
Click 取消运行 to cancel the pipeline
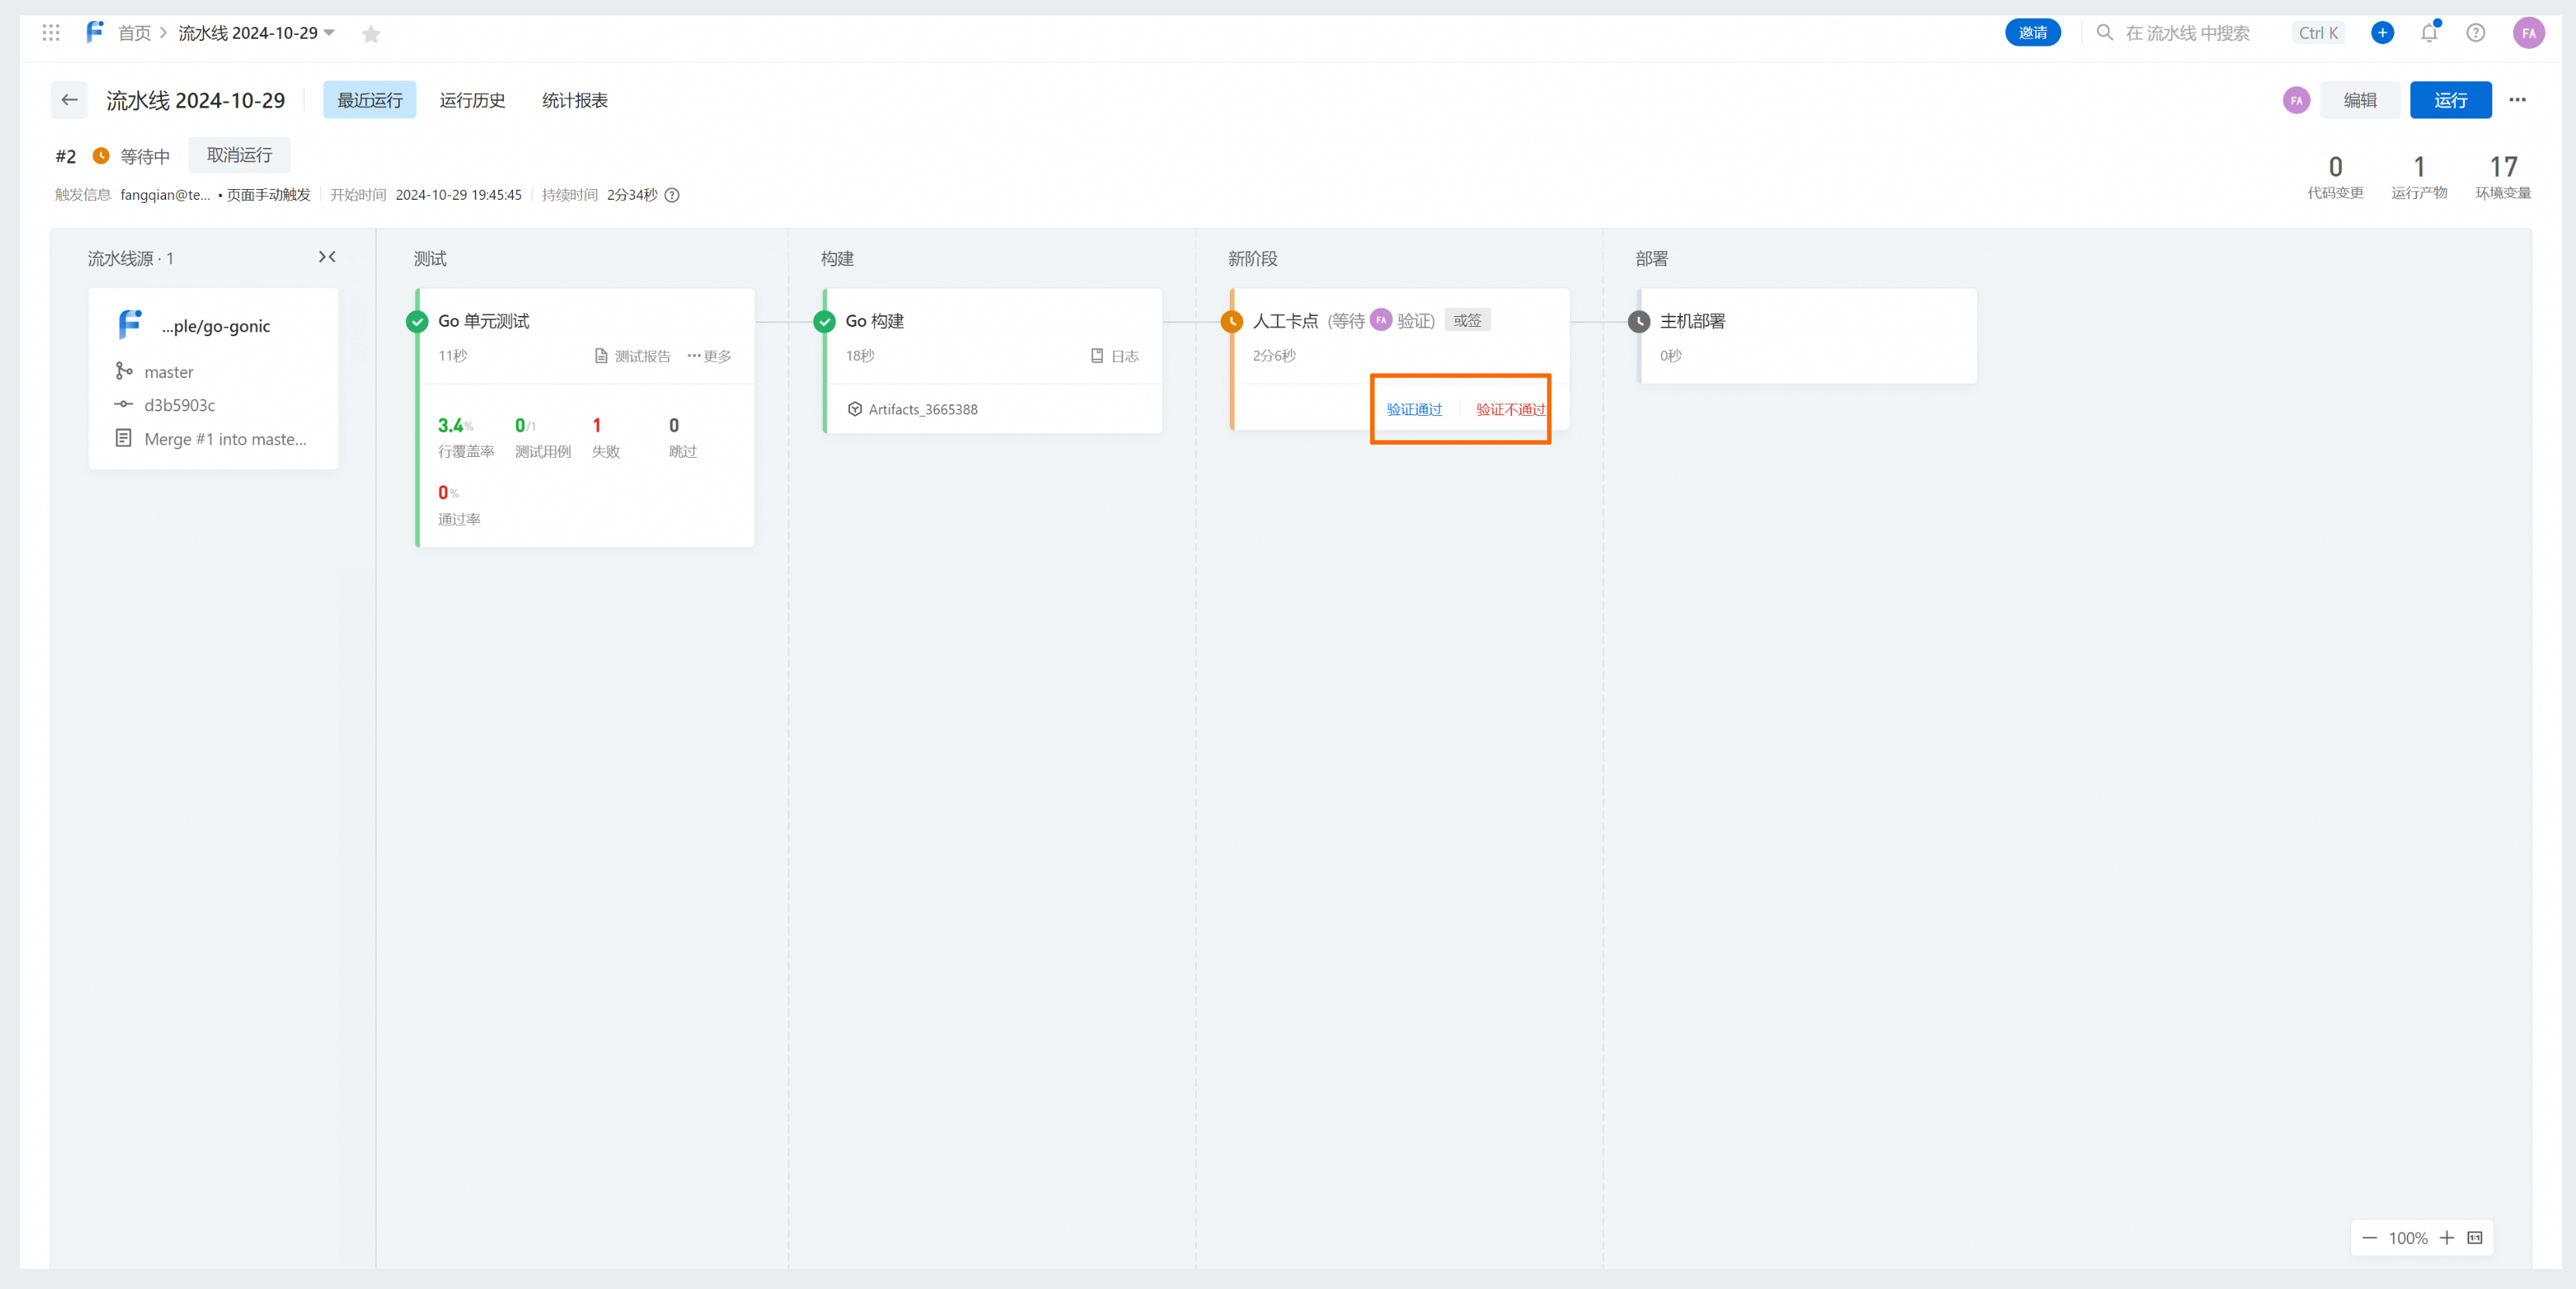[240, 155]
